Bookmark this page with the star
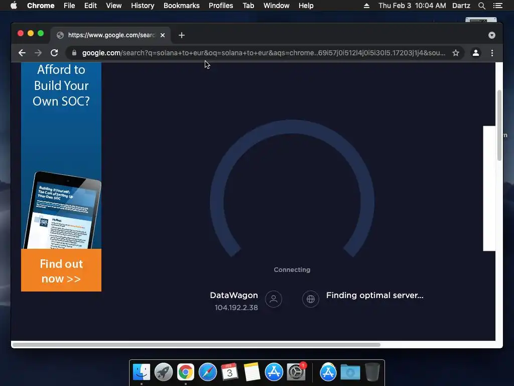 pyautogui.click(x=456, y=53)
